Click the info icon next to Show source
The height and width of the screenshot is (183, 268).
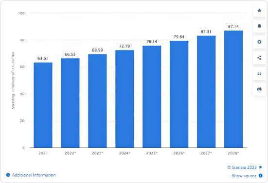coord(261,176)
